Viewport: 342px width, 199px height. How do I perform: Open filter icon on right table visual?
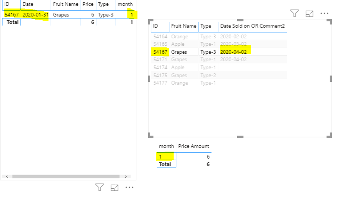coord(294,13)
